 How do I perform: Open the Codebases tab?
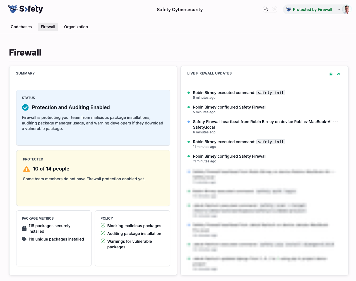(21, 27)
